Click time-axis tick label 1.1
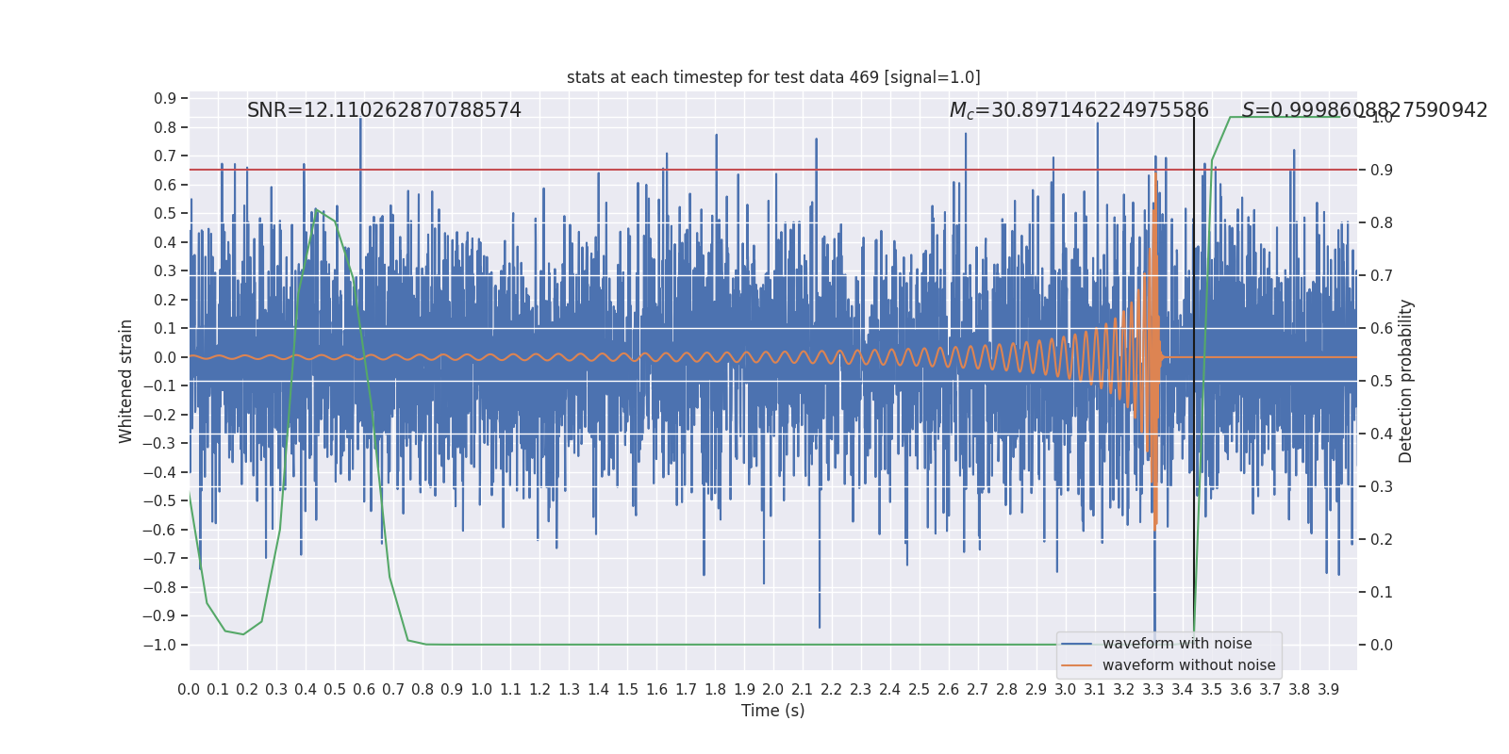The width and height of the screenshot is (1509, 754). (511, 689)
